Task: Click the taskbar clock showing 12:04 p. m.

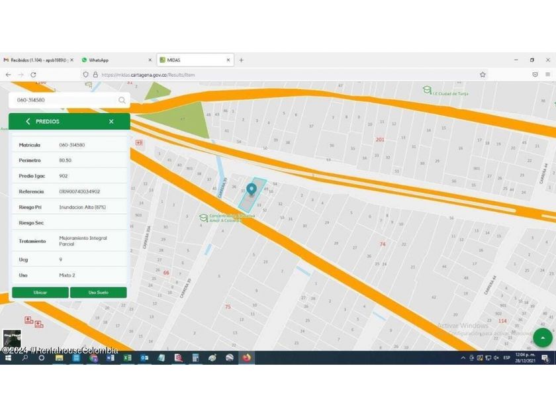Action: coord(525,358)
